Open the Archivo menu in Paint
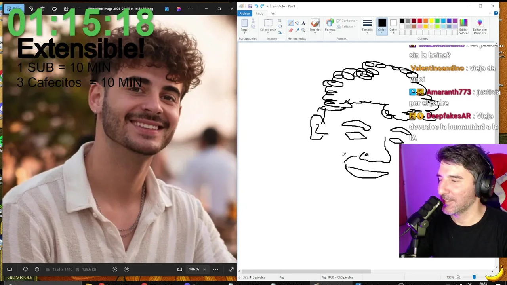 point(244,13)
